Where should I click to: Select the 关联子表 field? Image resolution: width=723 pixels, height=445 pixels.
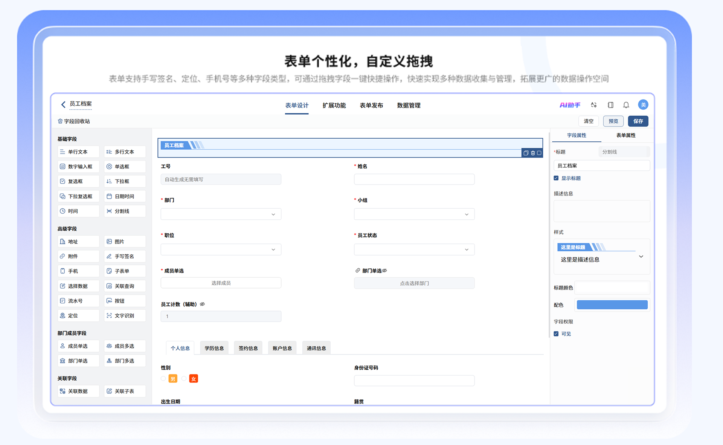click(x=125, y=391)
